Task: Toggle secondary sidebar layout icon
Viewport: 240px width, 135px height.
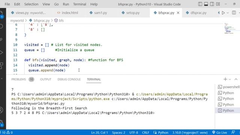Action: 212,4
